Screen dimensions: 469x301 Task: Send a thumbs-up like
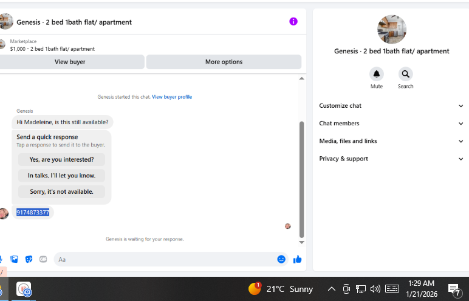coord(297,259)
